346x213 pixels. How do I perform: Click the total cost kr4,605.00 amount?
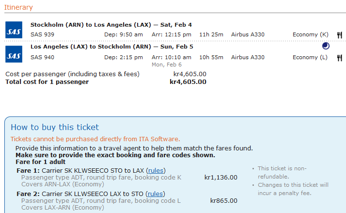click(188, 82)
